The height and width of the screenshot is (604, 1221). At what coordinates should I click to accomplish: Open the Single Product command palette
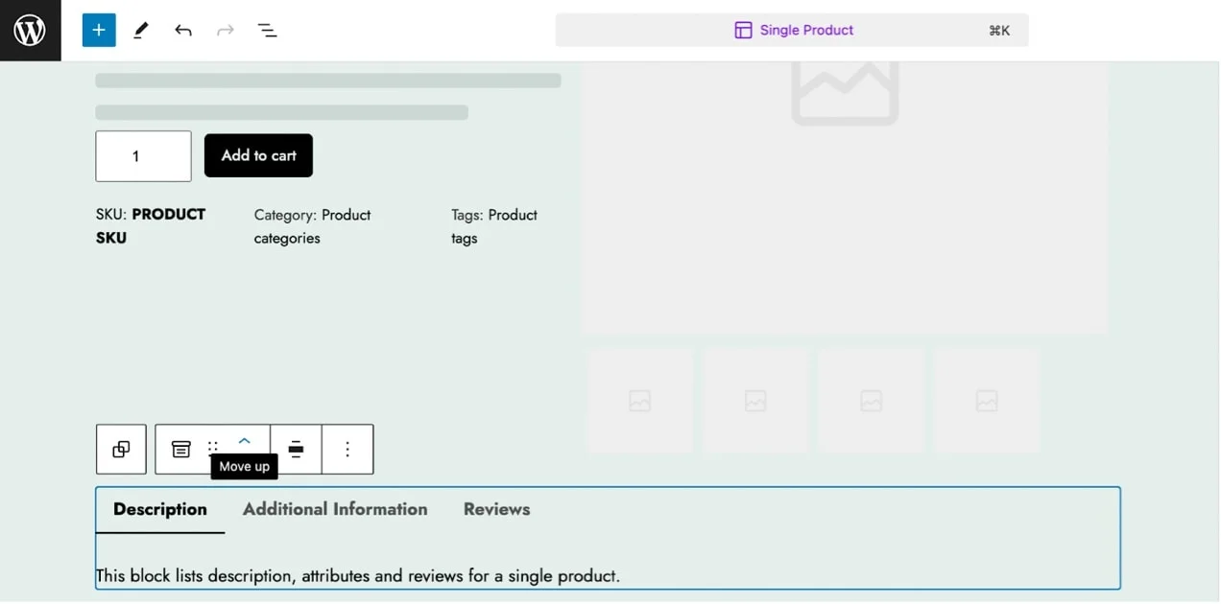click(x=793, y=30)
